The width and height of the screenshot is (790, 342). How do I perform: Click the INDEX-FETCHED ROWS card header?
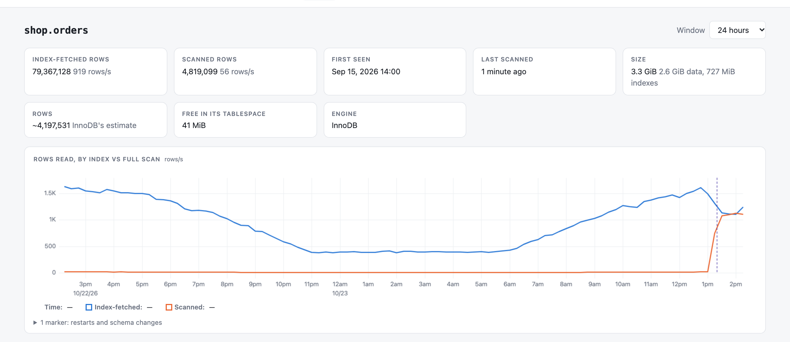(x=71, y=59)
